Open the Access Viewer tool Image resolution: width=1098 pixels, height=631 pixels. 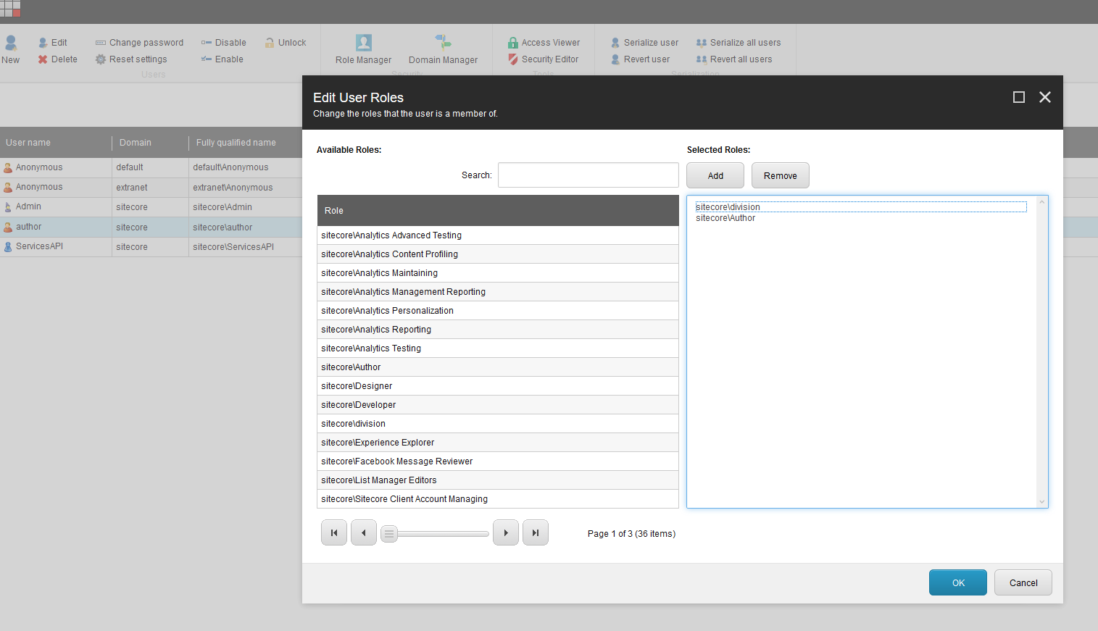(544, 43)
